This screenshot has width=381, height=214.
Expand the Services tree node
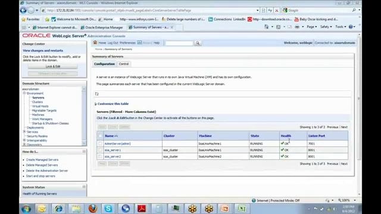point(24,132)
